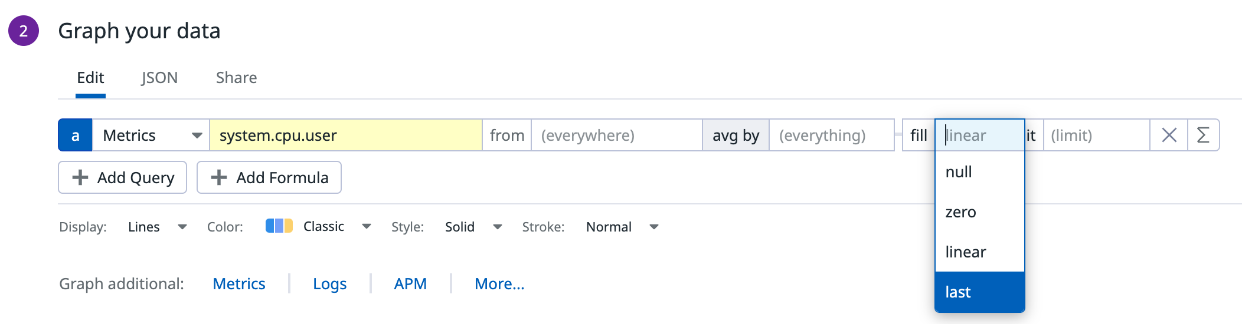Viewport: 1242px width, 324px height.
Task: Click the Classic color palette swatch
Action: [279, 226]
